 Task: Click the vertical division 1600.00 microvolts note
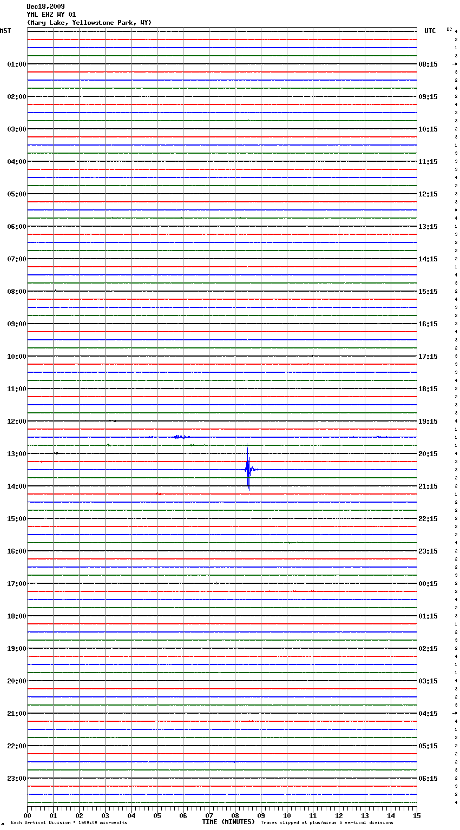69,822
